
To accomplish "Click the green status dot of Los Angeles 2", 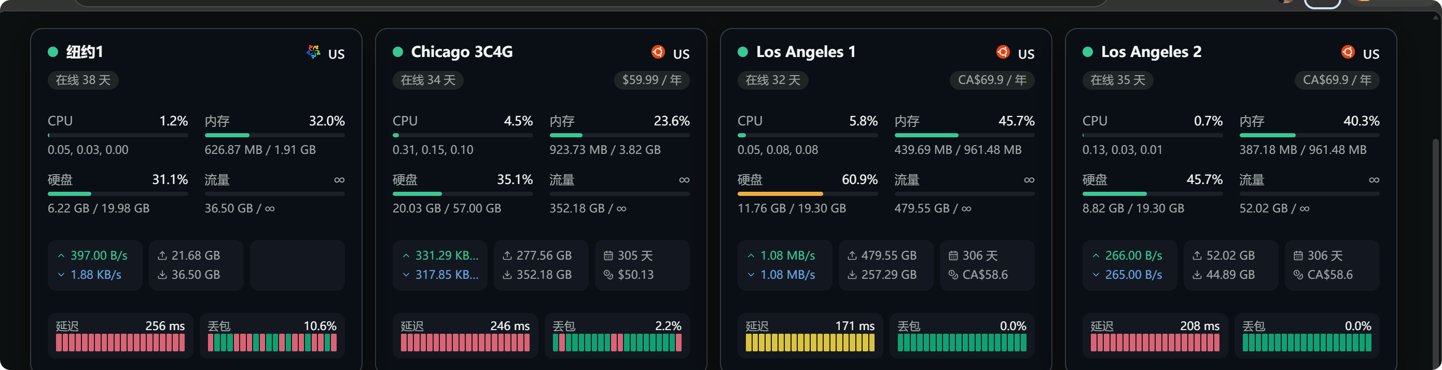I will tap(1088, 52).
